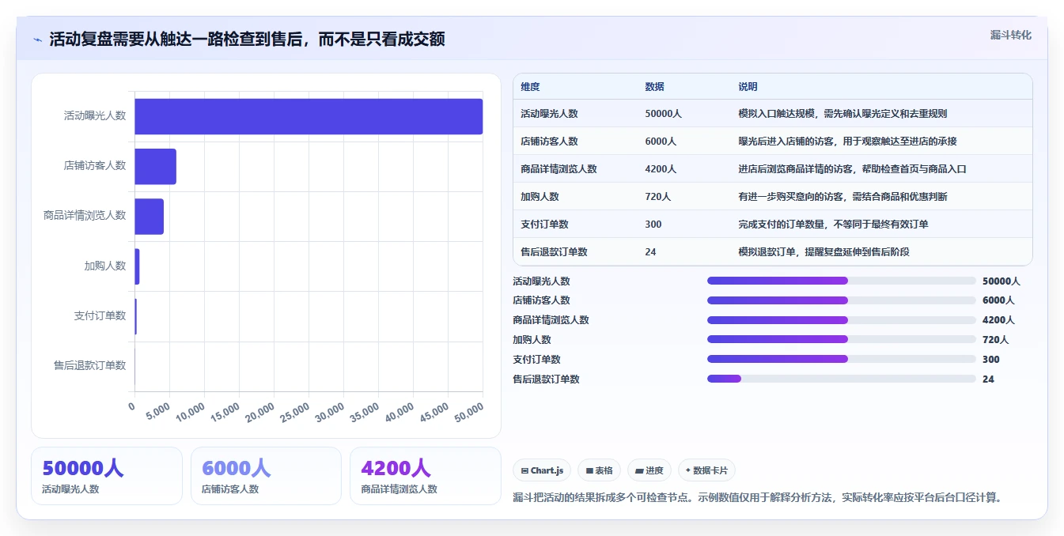This screenshot has width=1064, height=536.
Task: Open the 50000人 活动曝光人数 data card
Action: point(107,476)
